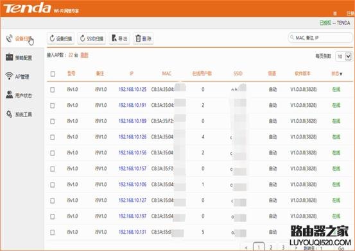Follow the 192.168.10.126 IP link
The image size is (355, 251).
click(x=132, y=136)
